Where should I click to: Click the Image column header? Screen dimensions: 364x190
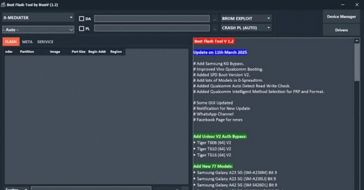pyautogui.click(x=55, y=52)
